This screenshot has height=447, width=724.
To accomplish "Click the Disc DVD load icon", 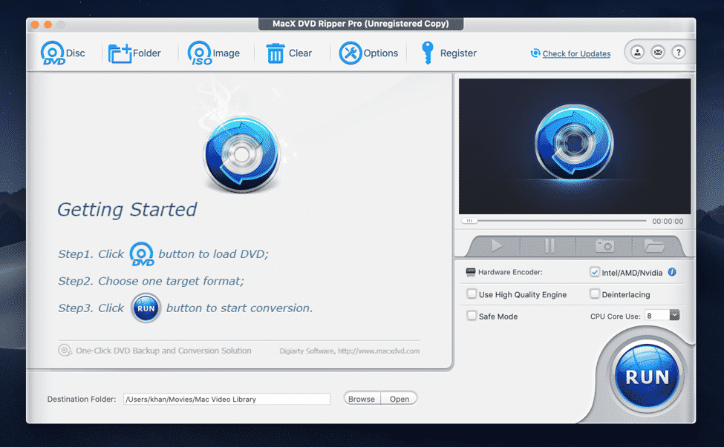I will 53,53.
